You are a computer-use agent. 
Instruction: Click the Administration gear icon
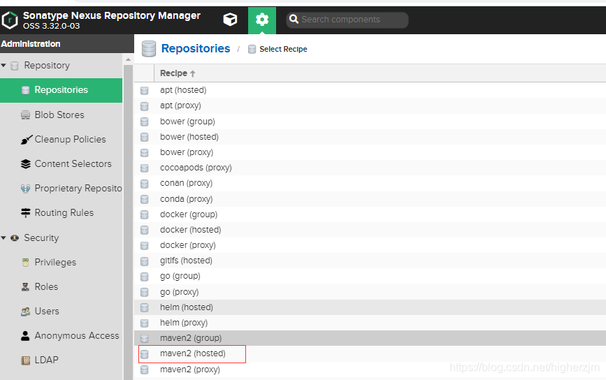pyautogui.click(x=262, y=20)
